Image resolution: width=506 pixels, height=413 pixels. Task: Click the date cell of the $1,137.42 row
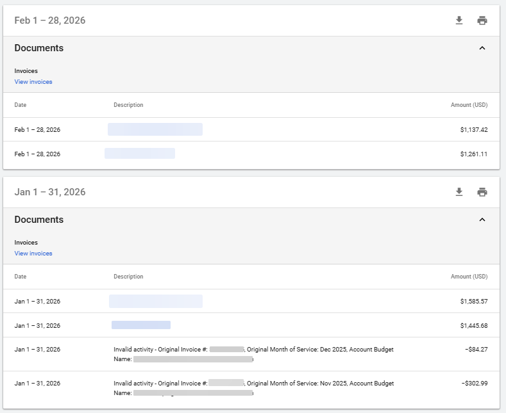(x=37, y=130)
